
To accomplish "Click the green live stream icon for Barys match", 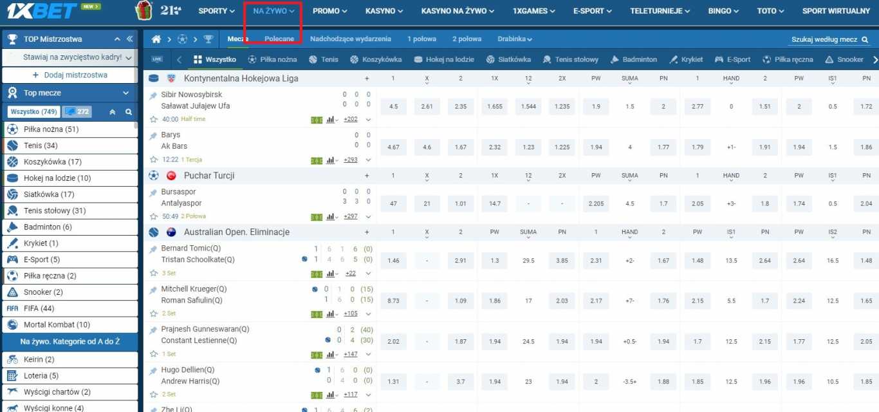I will click(315, 160).
